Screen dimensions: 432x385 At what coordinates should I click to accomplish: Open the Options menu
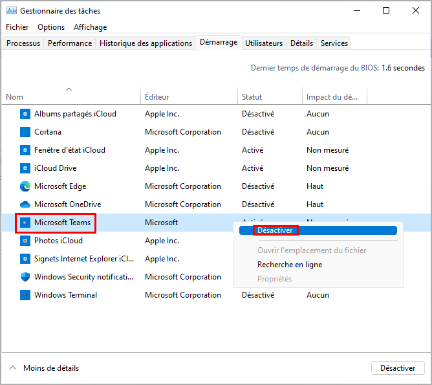point(51,27)
